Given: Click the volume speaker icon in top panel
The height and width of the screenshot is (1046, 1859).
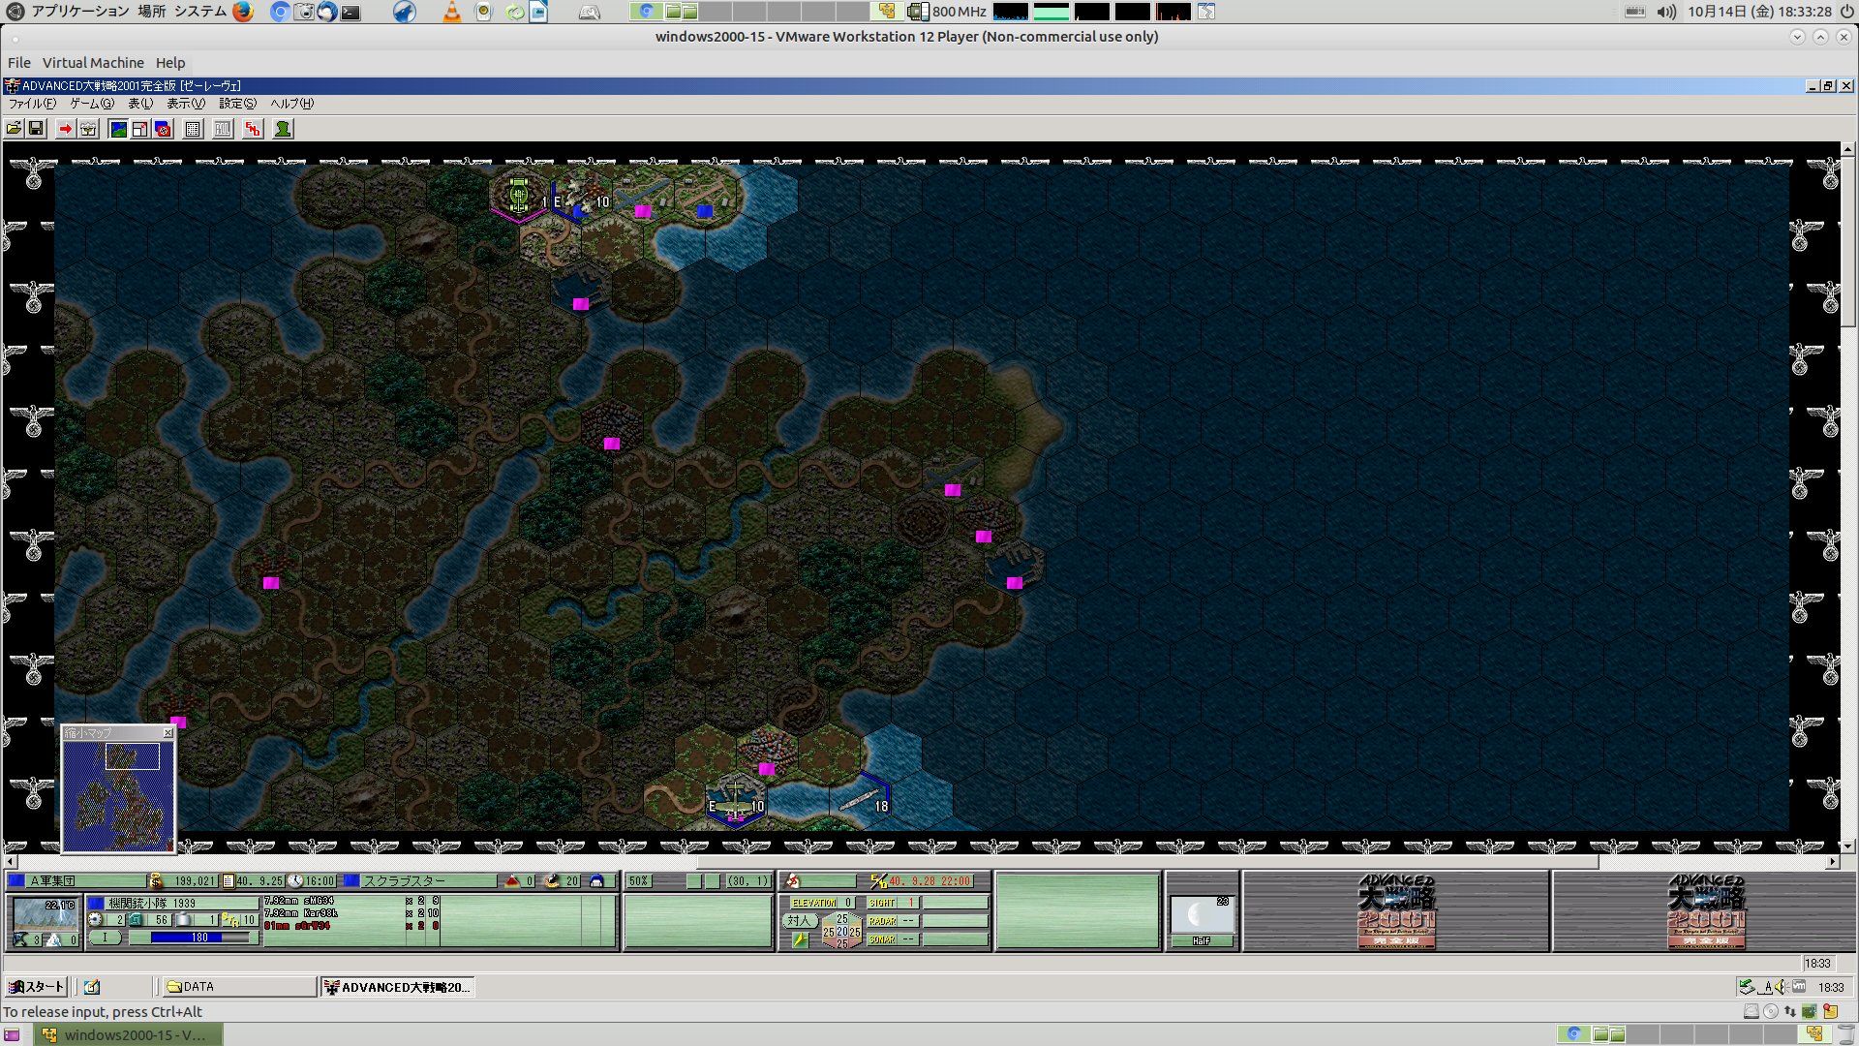Looking at the screenshot, I should (x=1666, y=12).
